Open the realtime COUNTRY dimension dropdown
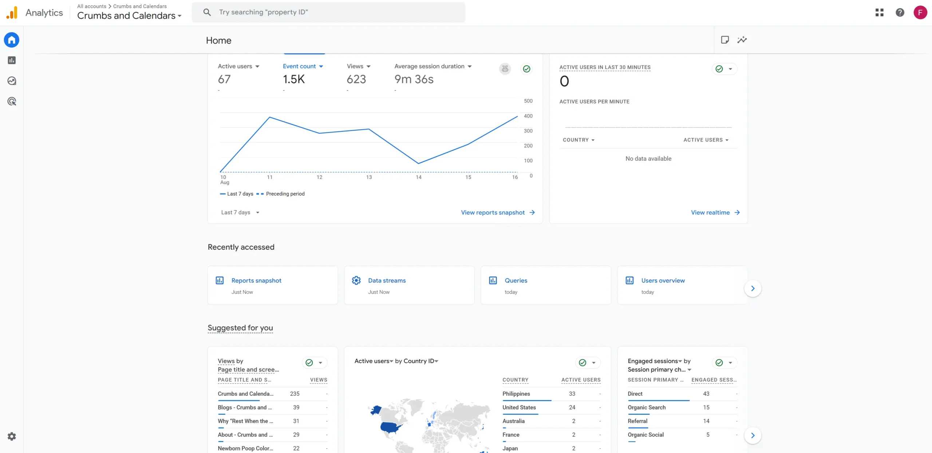The height and width of the screenshot is (453, 932). click(578, 140)
